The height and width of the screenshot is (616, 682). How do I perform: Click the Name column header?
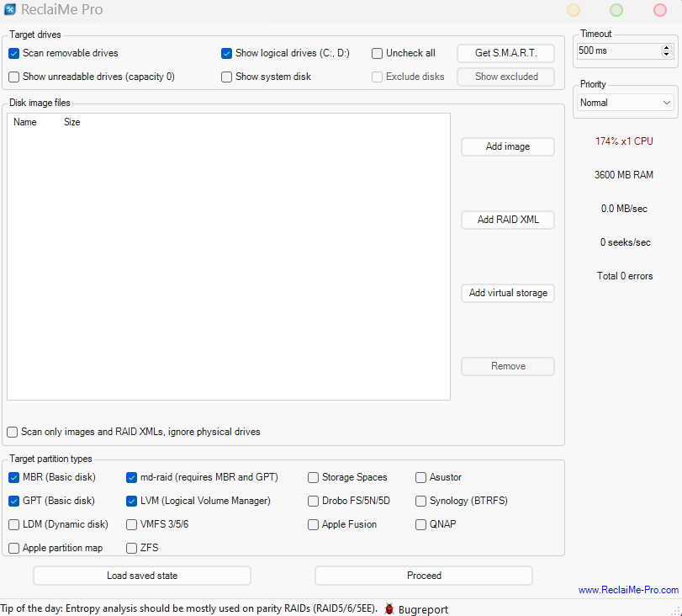(24, 122)
